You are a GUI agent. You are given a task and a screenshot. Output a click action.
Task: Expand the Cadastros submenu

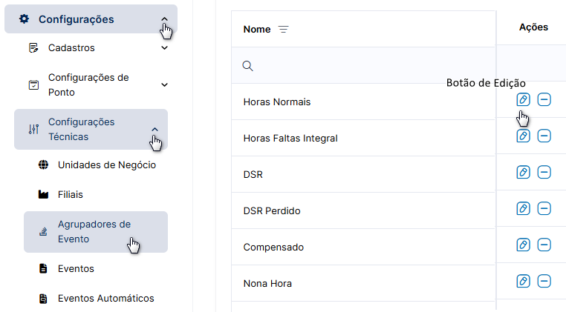click(x=164, y=47)
